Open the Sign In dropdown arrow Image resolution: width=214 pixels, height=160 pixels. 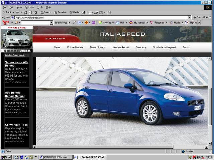(199, 23)
